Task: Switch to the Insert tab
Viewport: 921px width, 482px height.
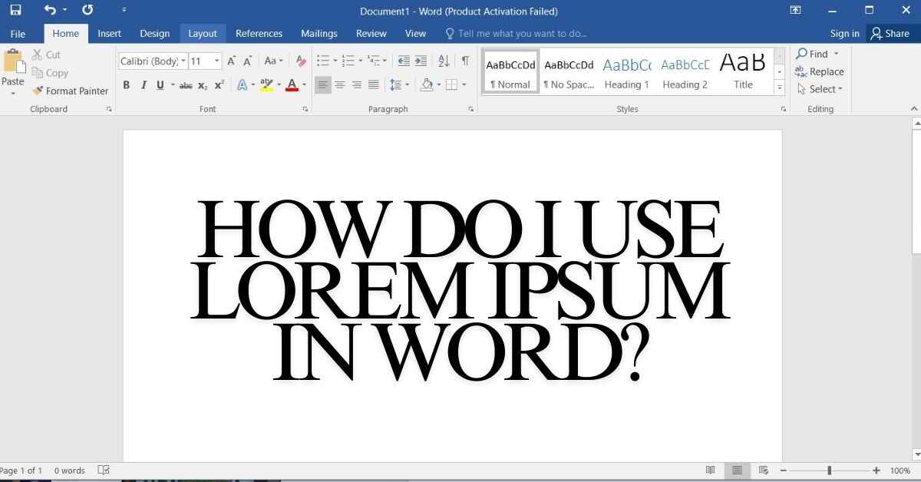Action: 109,34
